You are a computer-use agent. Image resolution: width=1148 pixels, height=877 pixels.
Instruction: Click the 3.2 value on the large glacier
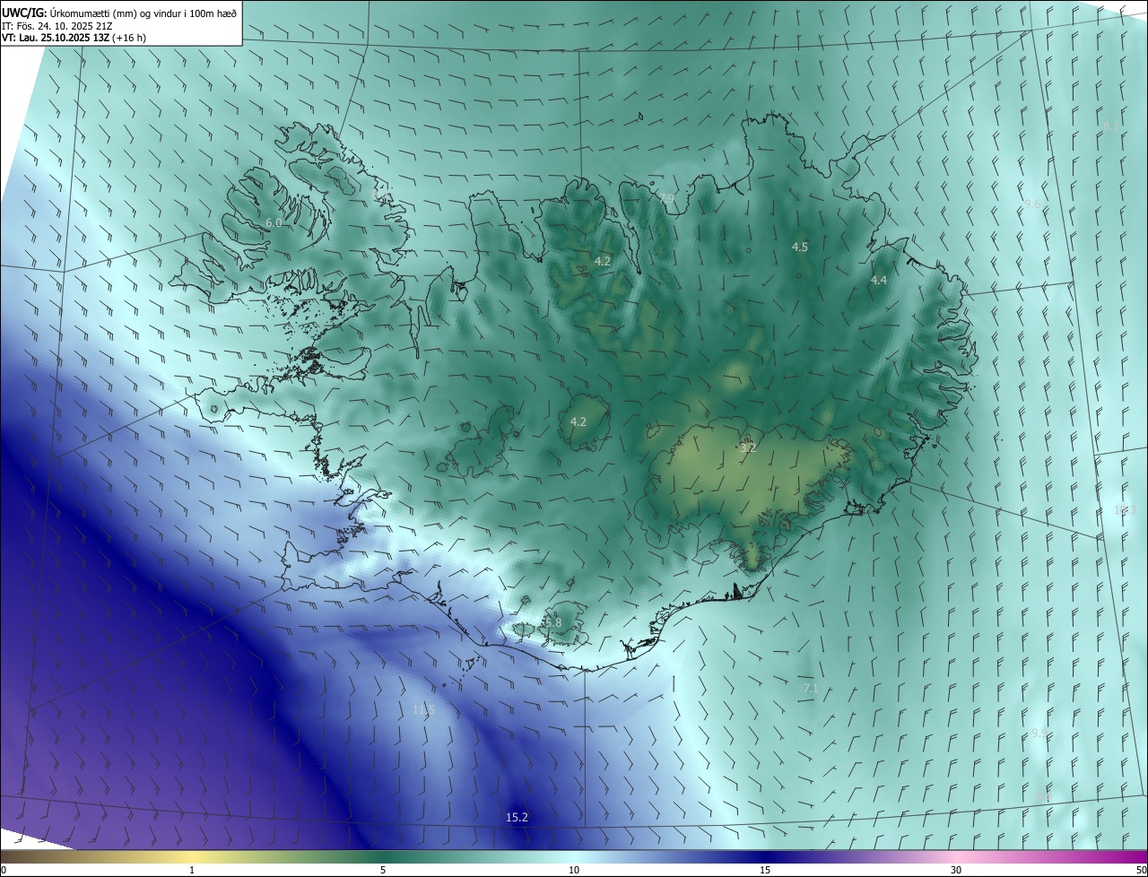(x=747, y=447)
